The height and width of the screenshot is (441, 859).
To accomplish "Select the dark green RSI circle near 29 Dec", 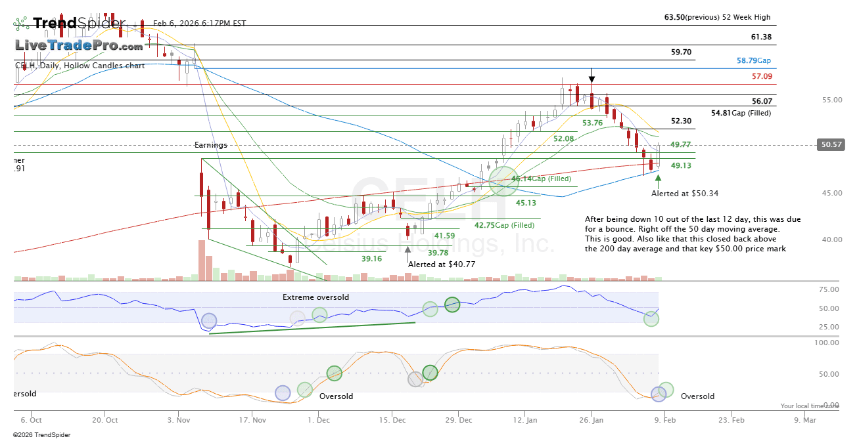I will coord(452,304).
